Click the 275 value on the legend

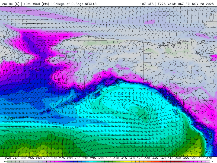pyautogui.click(x=62, y=158)
